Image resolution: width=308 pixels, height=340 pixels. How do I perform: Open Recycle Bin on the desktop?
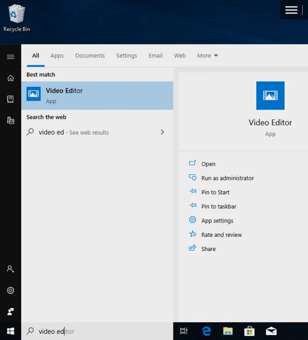[x=16, y=18]
